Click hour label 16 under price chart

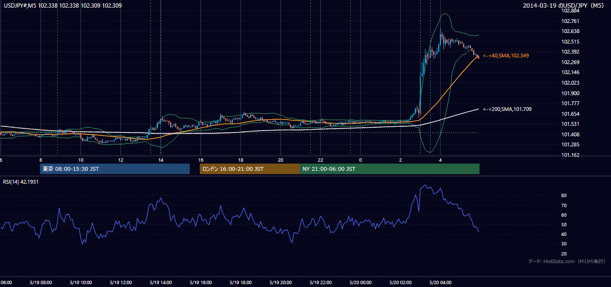(x=201, y=160)
